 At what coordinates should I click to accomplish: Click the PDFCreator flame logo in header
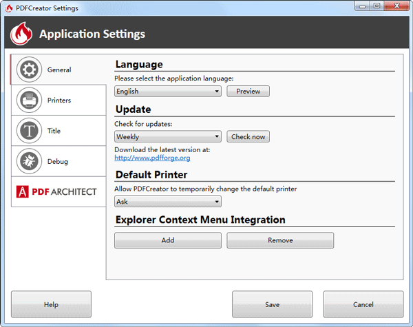21,34
